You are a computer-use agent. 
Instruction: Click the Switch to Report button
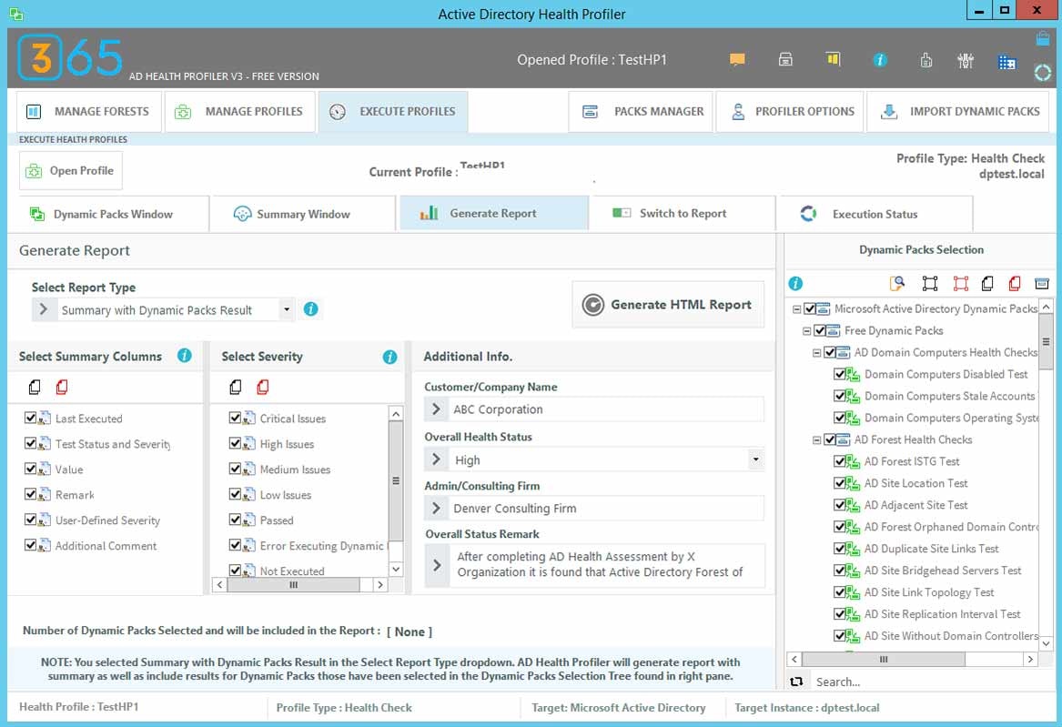point(682,213)
